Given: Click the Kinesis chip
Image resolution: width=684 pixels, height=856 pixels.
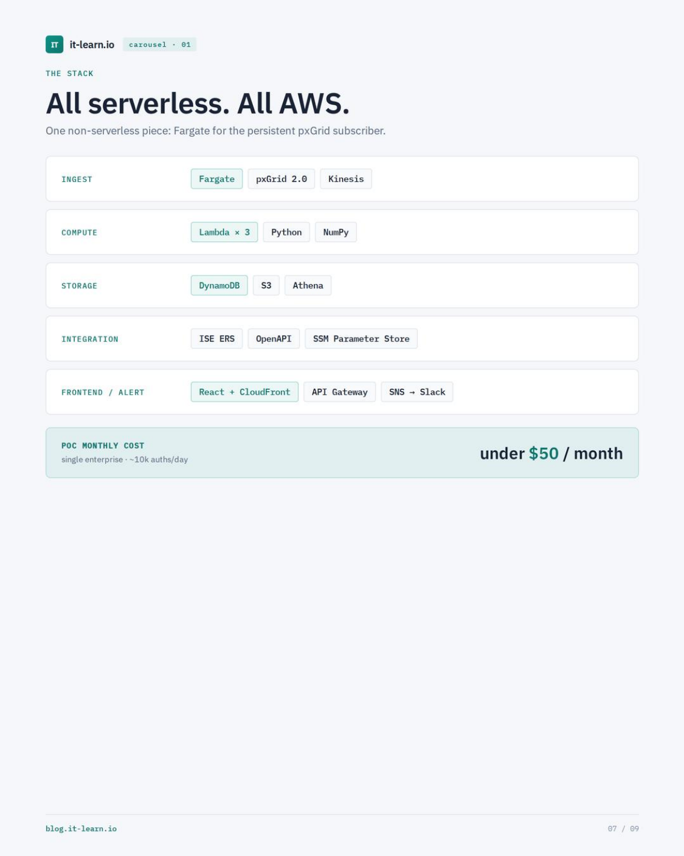Looking at the screenshot, I should click(x=346, y=179).
